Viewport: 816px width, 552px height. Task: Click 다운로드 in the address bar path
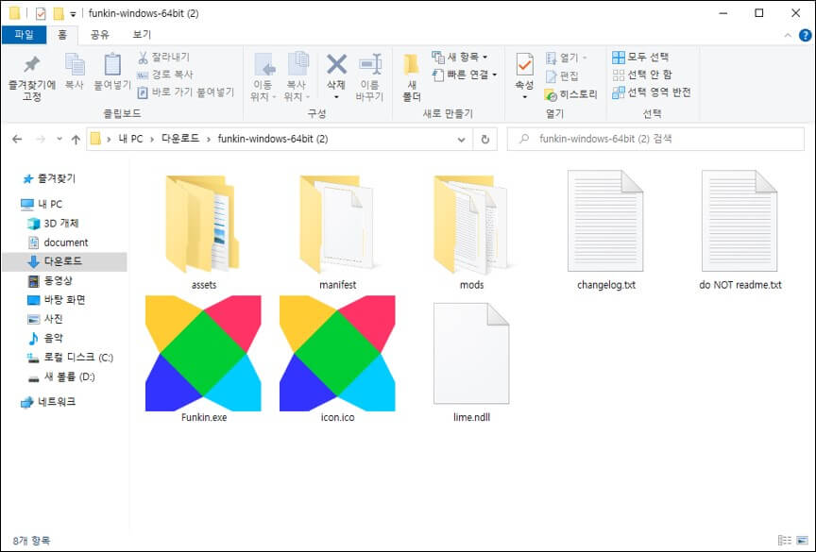[x=180, y=139]
